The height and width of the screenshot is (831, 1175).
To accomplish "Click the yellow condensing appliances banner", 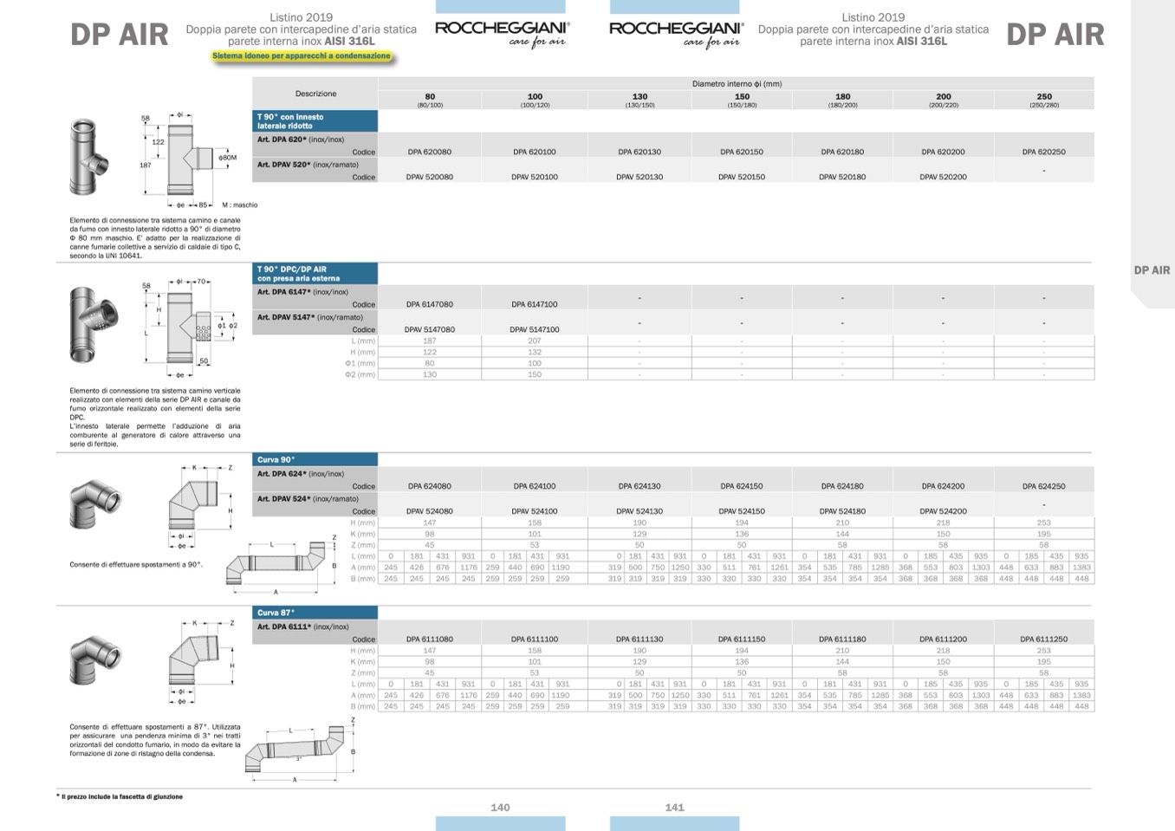I will click(x=302, y=56).
